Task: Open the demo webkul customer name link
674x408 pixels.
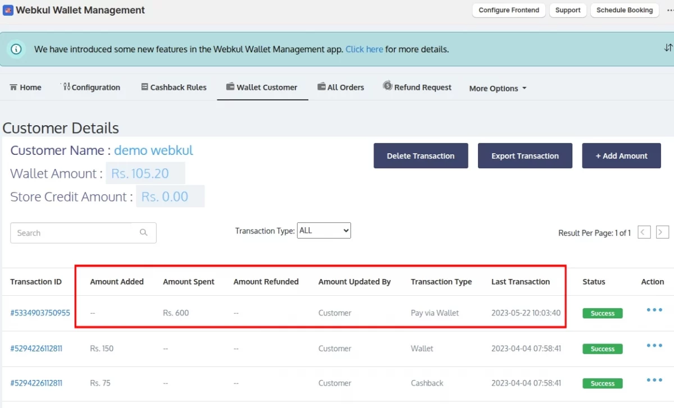Action: 153,150
